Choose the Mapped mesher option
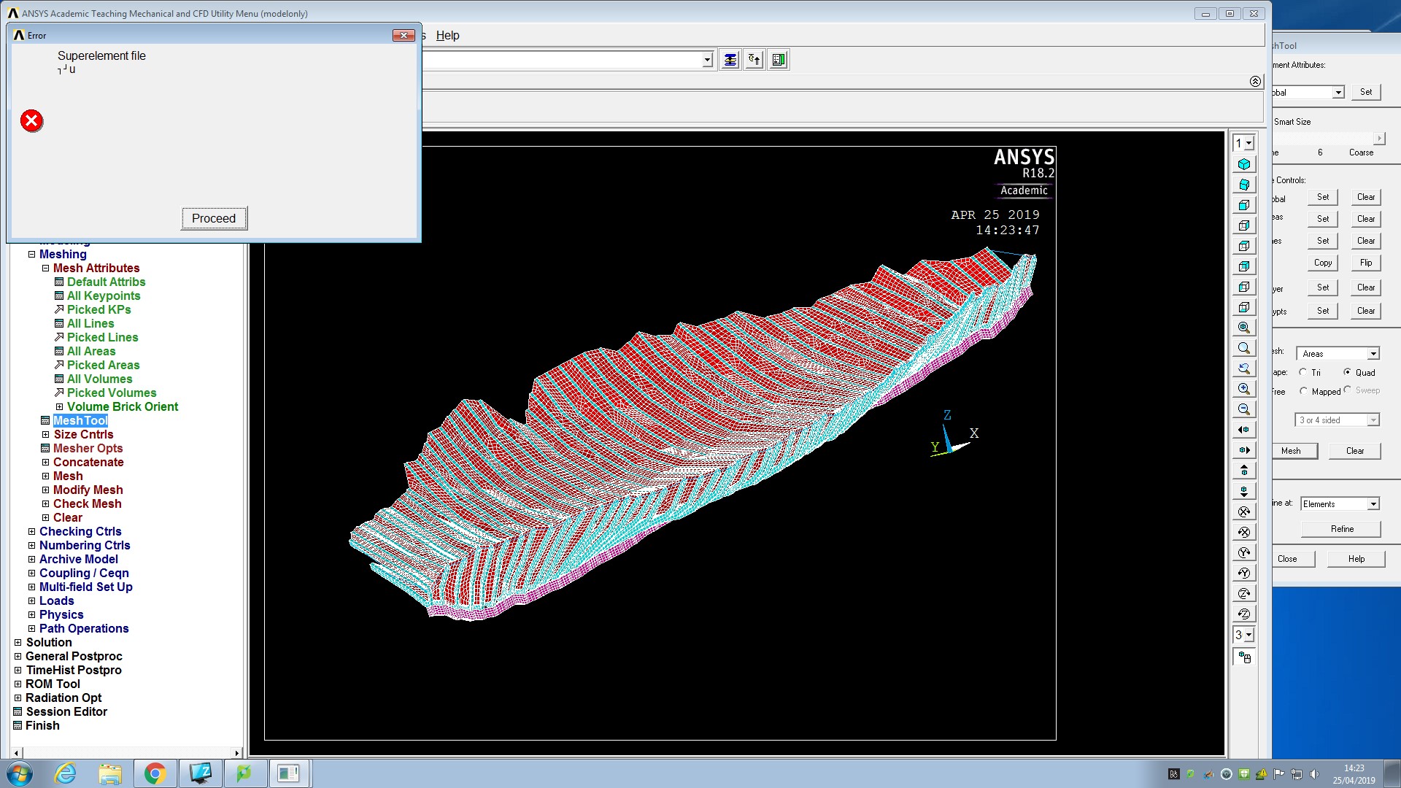The height and width of the screenshot is (788, 1401). pos(1303,391)
